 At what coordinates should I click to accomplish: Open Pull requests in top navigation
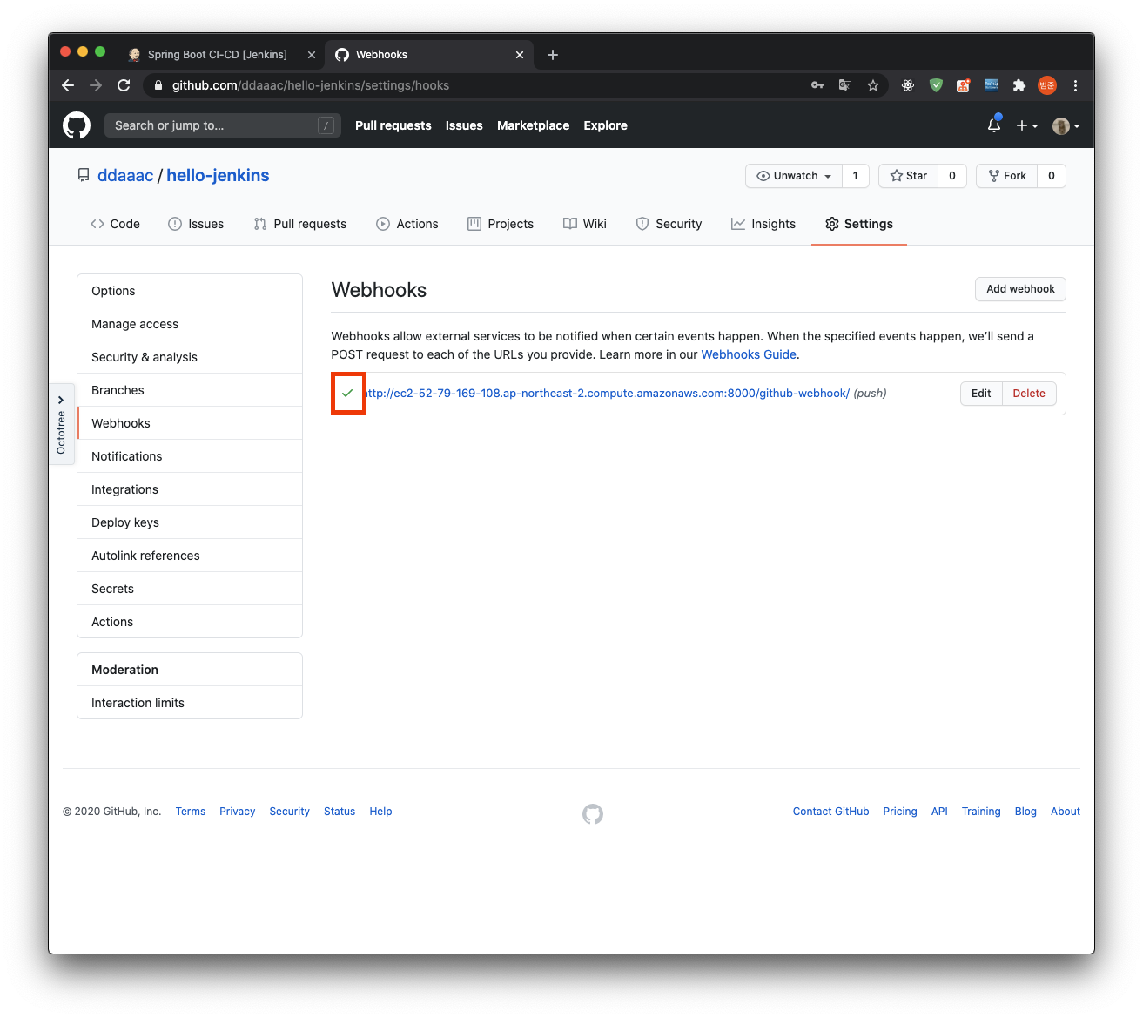pyautogui.click(x=393, y=125)
